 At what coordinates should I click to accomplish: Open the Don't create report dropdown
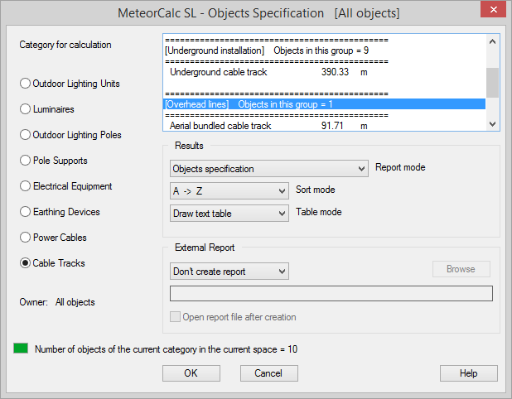[x=229, y=272]
